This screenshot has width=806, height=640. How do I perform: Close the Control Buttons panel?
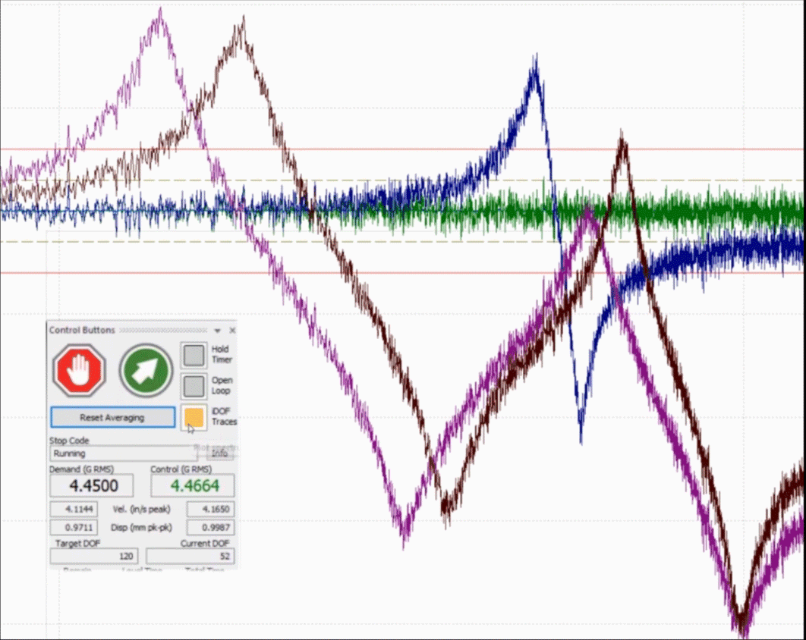point(231,331)
